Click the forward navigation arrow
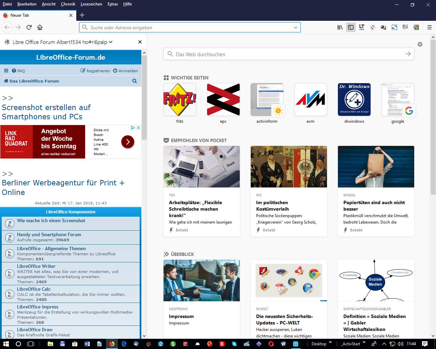This screenshot has height=349, width=436. (x=18, y=27)
